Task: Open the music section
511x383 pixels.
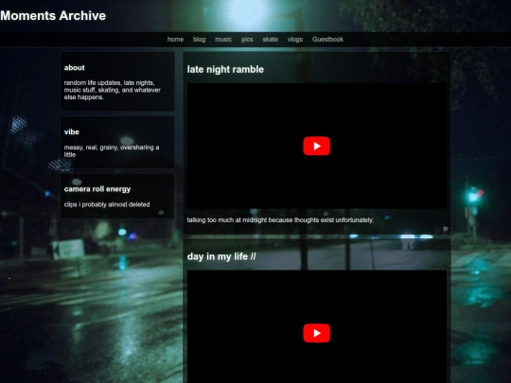Action: coord(223,40)
